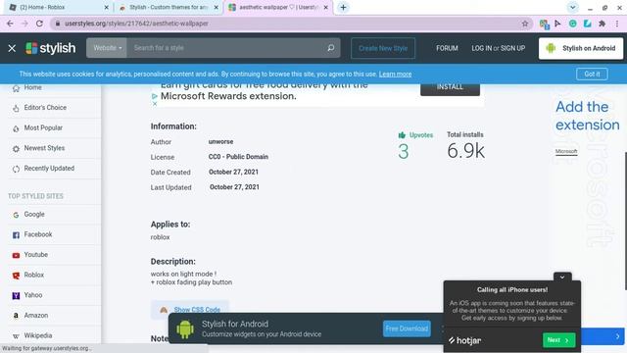
Task: Open Newest Styles in the sidebar
Action: (x=44, y=148)
